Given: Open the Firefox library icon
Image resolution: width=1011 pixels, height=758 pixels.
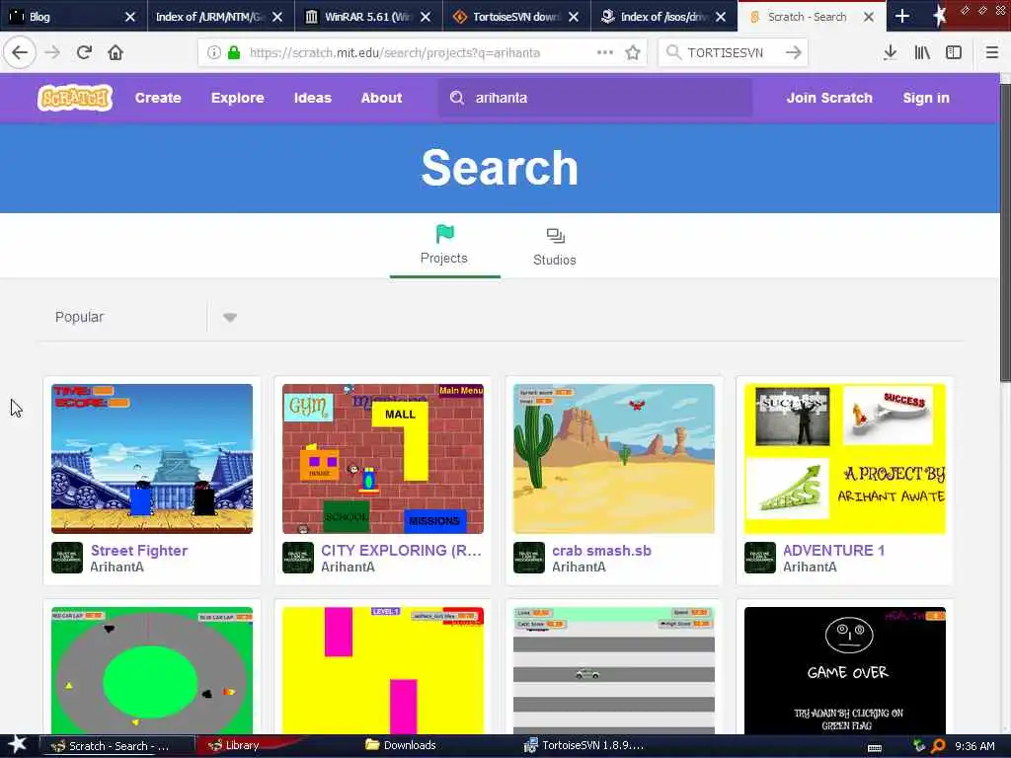Looking at the screenshot, I should pyautogui.click(x=922, y=52).
